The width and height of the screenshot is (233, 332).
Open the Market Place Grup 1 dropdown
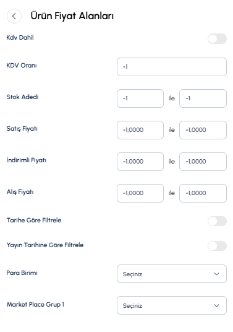[172, 305]
